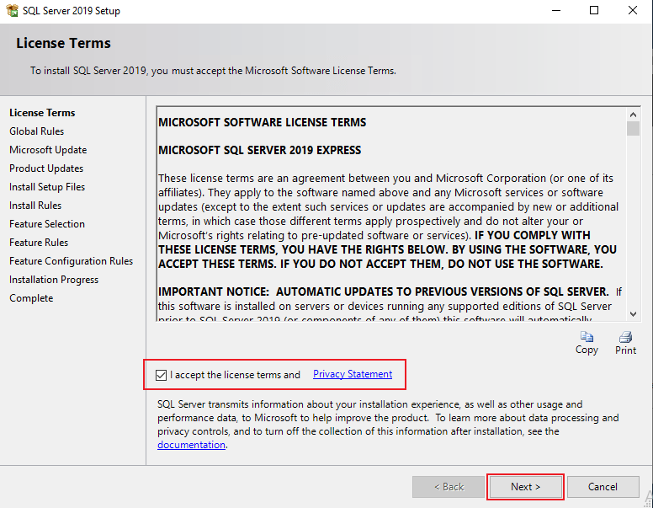
Task: Open the documentation link
Action: point(191,445)
